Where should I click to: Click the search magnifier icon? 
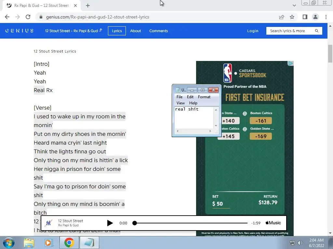pos(317,31)
